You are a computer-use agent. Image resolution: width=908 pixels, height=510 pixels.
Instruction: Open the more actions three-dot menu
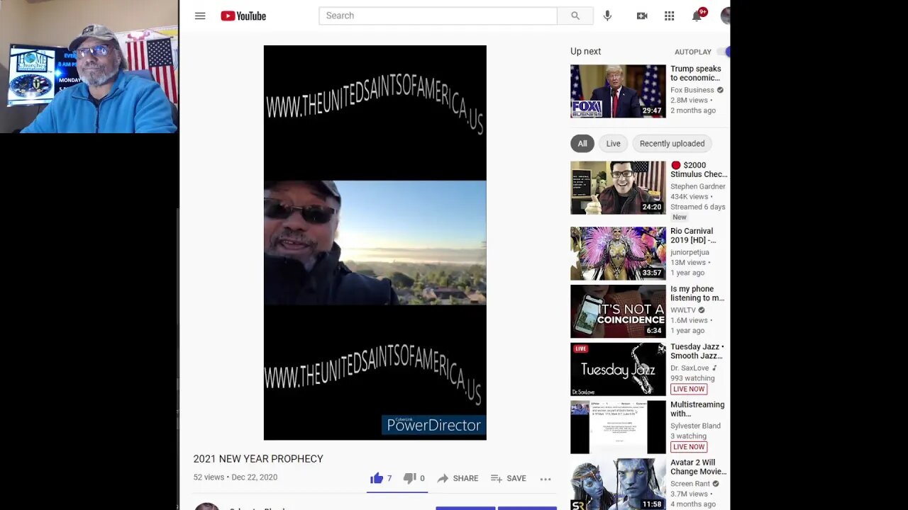546,479
